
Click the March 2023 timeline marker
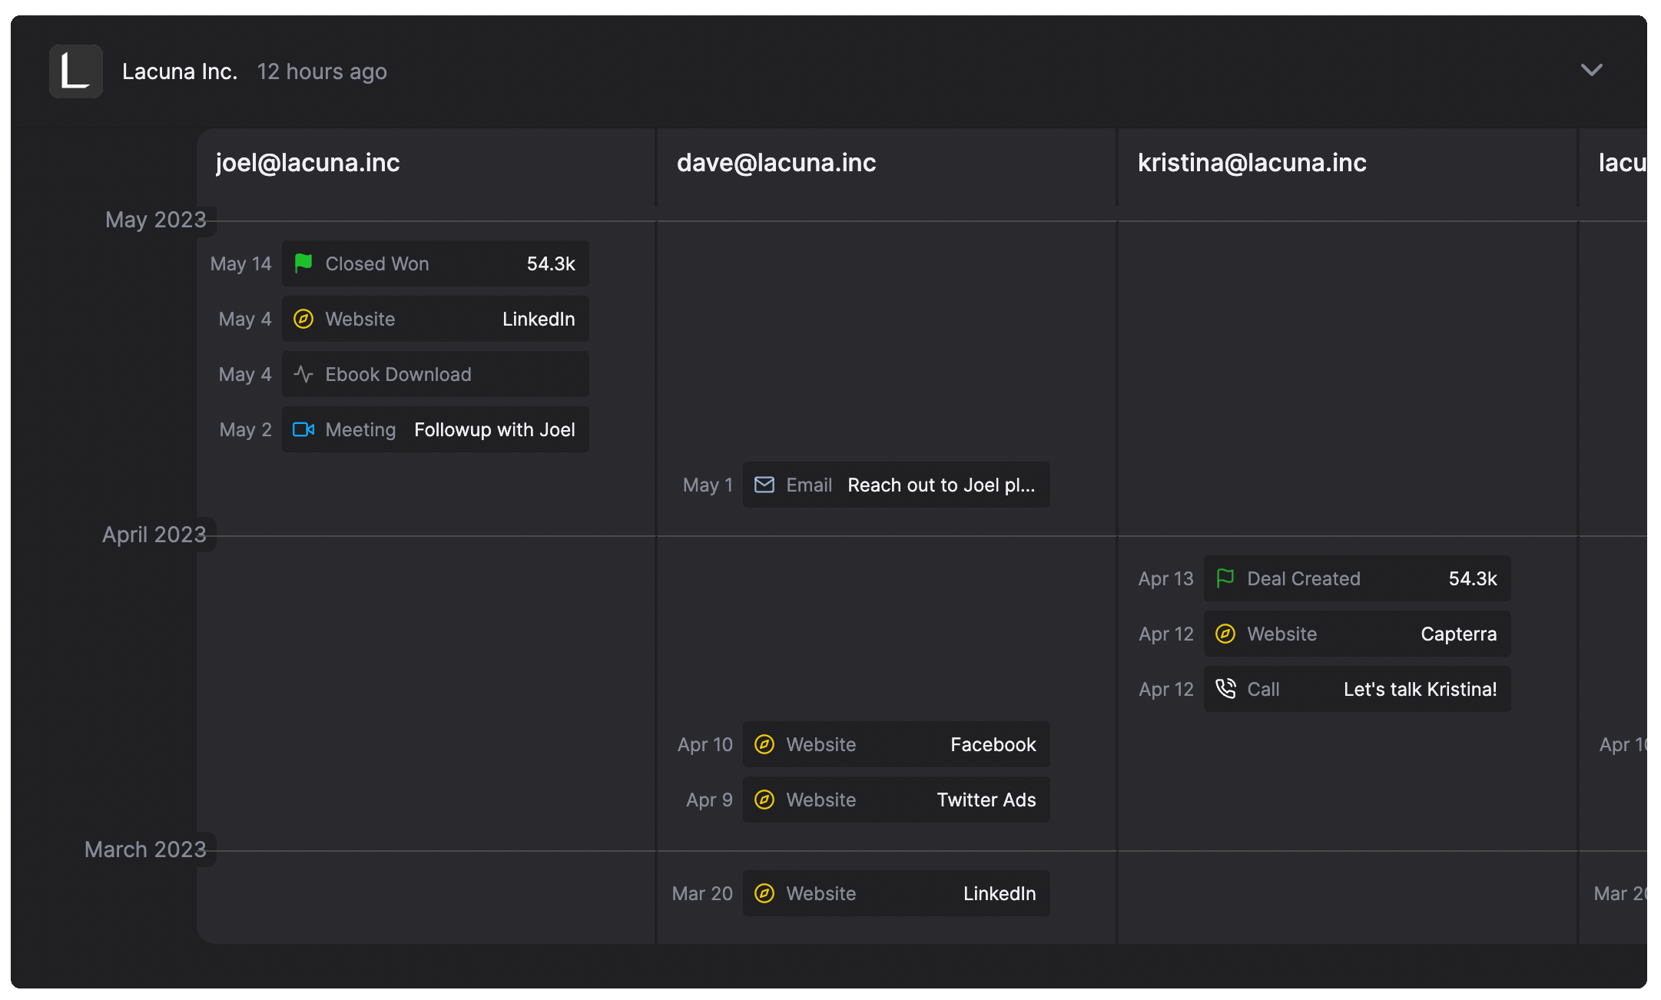tap(145, 849)
